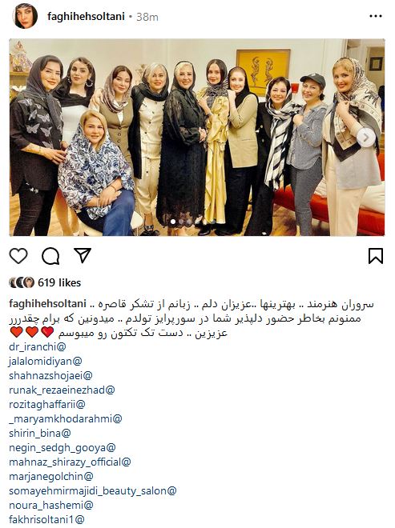The image size is (395, 528).
Task: Open faghihehsoltani username in post header
Action: [86, 16]
